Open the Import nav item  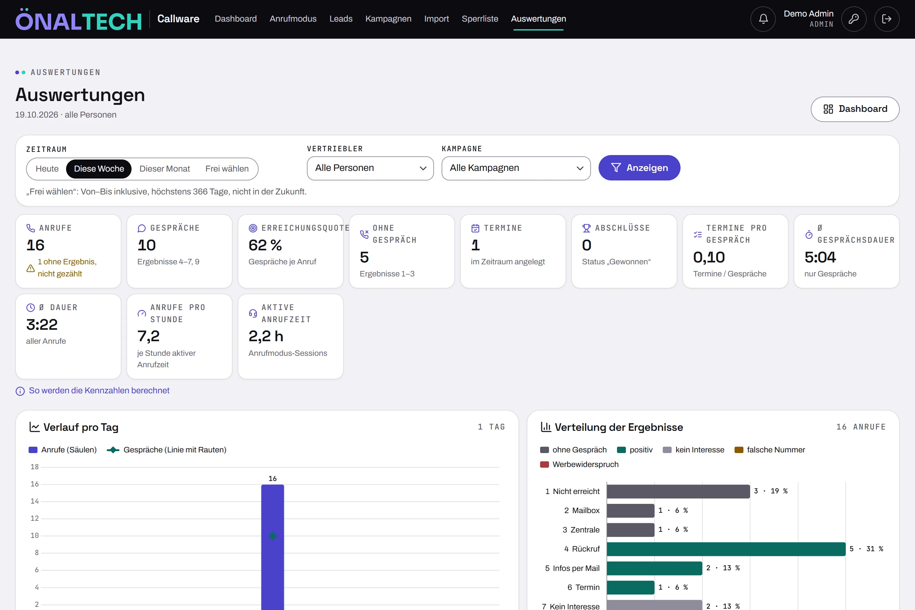point(437,19)
